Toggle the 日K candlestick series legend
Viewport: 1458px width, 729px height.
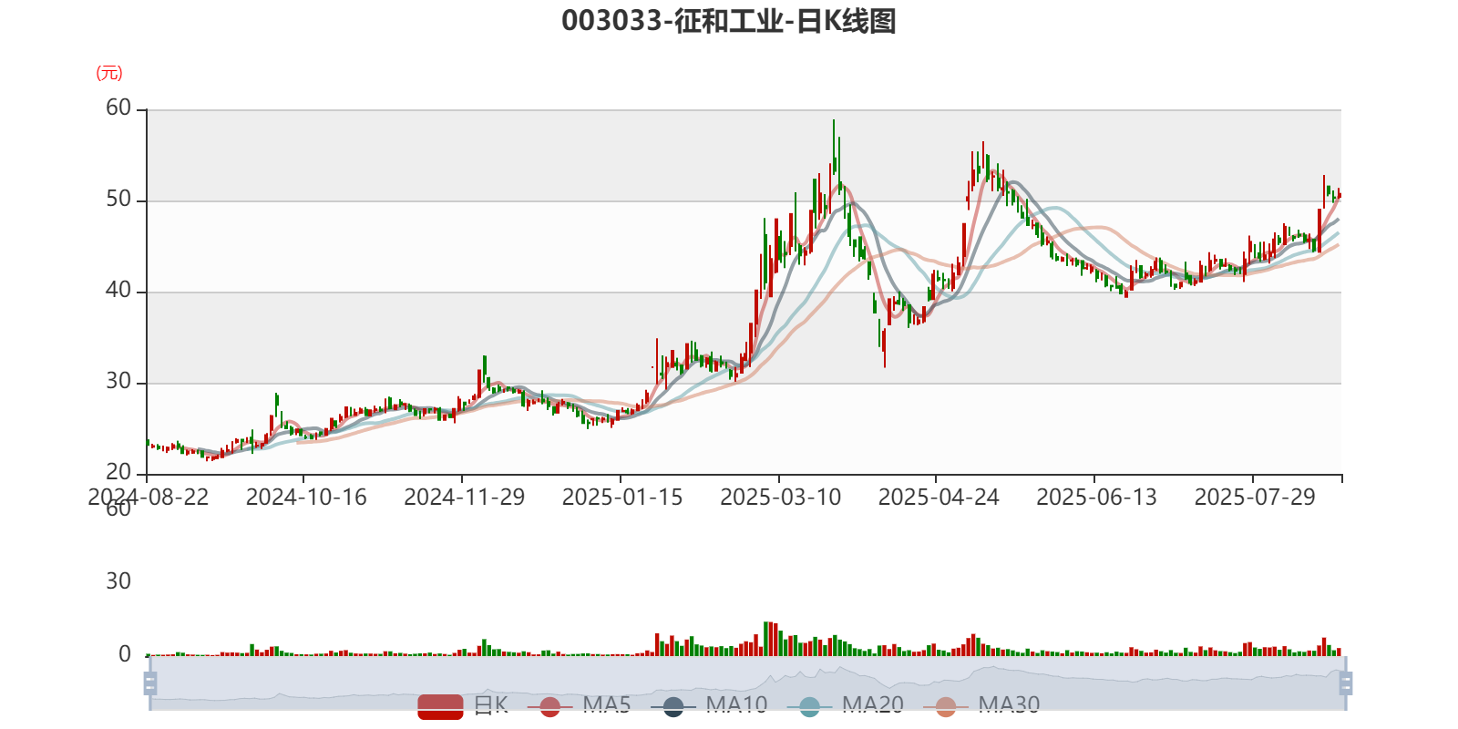pyautogui.click(x=463, y=705)
